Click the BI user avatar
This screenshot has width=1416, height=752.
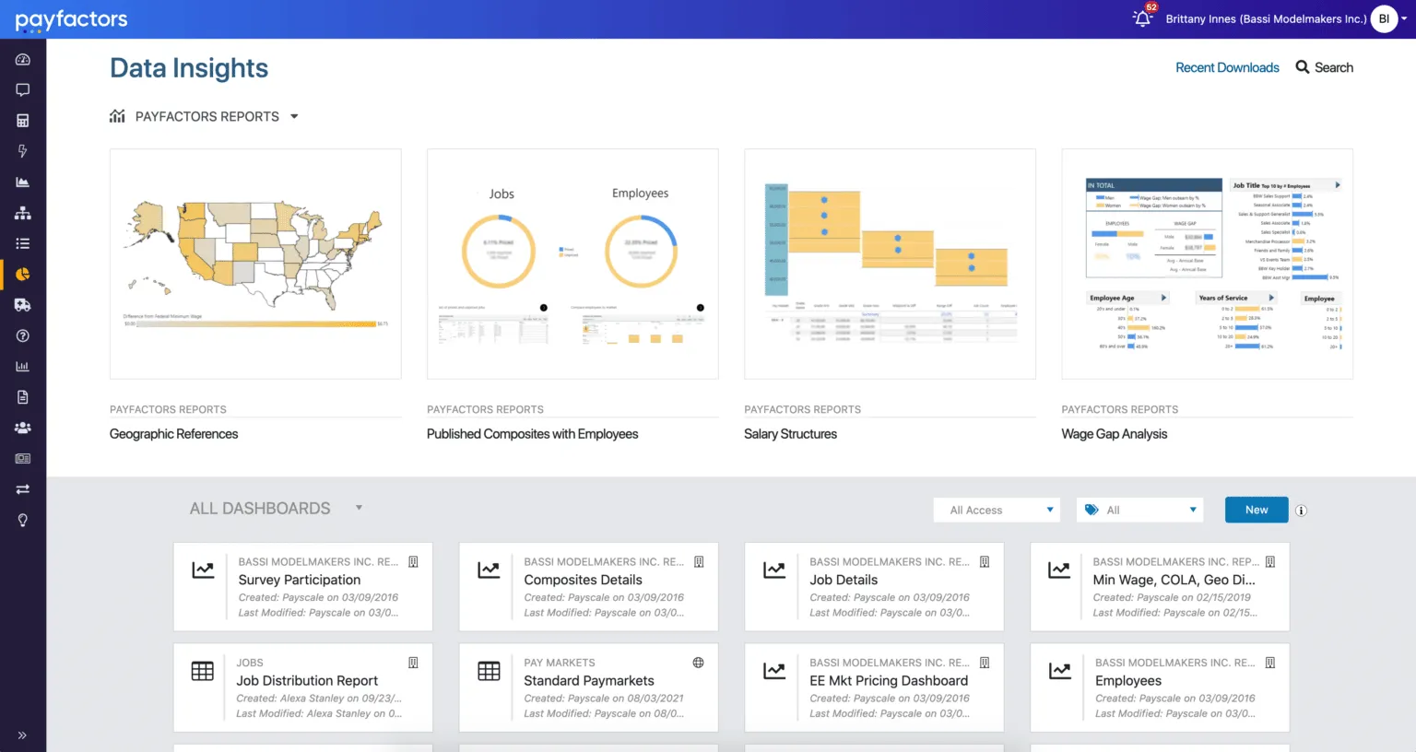[1384, 18]
